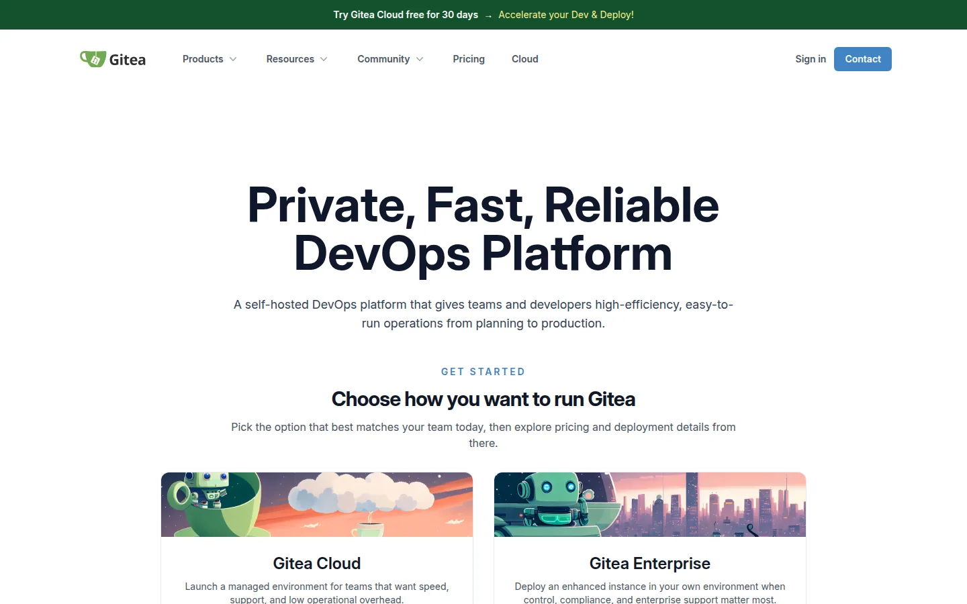The width and height of the screenshot is (967, 604).
Task: Expand the Products menu chevron
Action: tap(233, 59)
